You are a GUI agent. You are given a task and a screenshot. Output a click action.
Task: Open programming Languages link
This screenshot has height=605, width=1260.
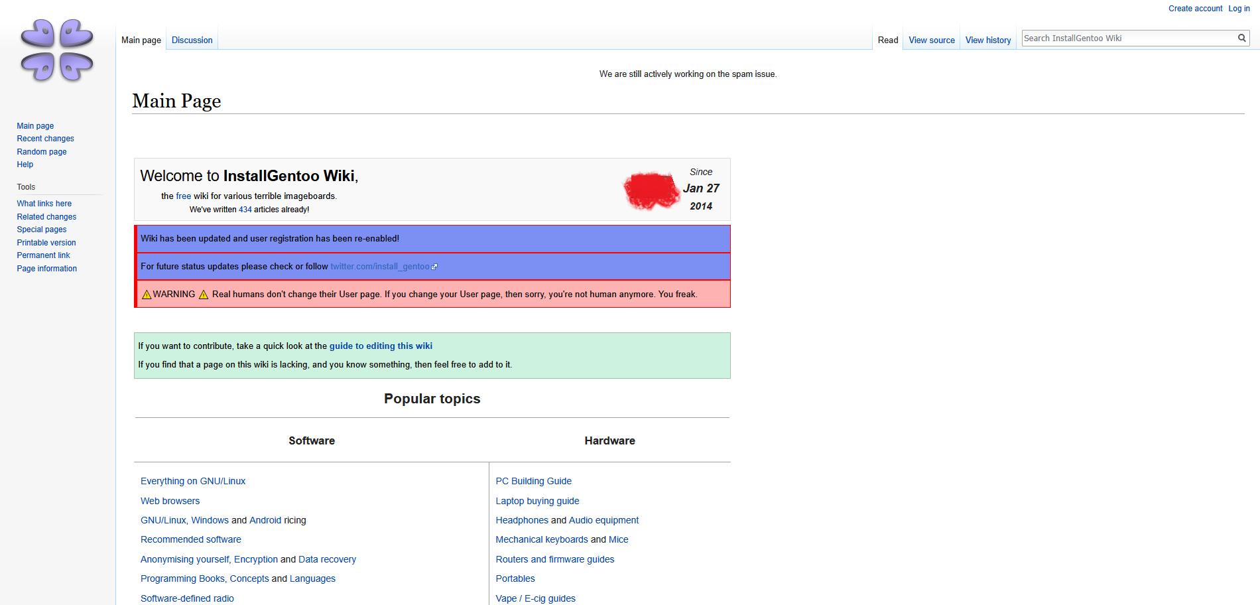pos(312,578)
